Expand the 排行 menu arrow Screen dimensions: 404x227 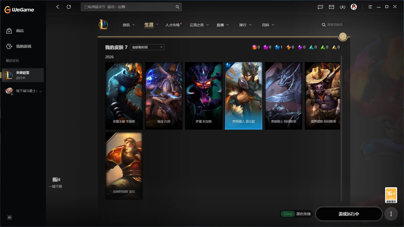point(250,25)
